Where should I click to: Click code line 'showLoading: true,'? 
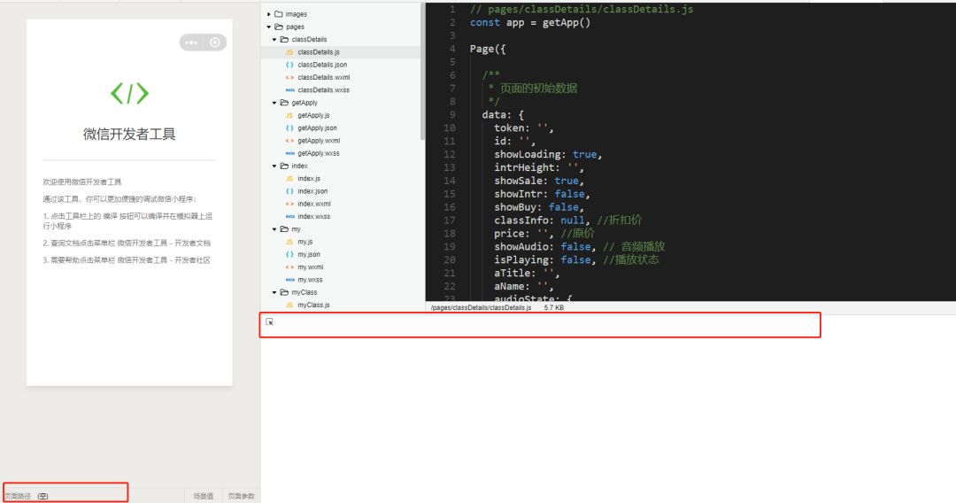click(548, 154)
